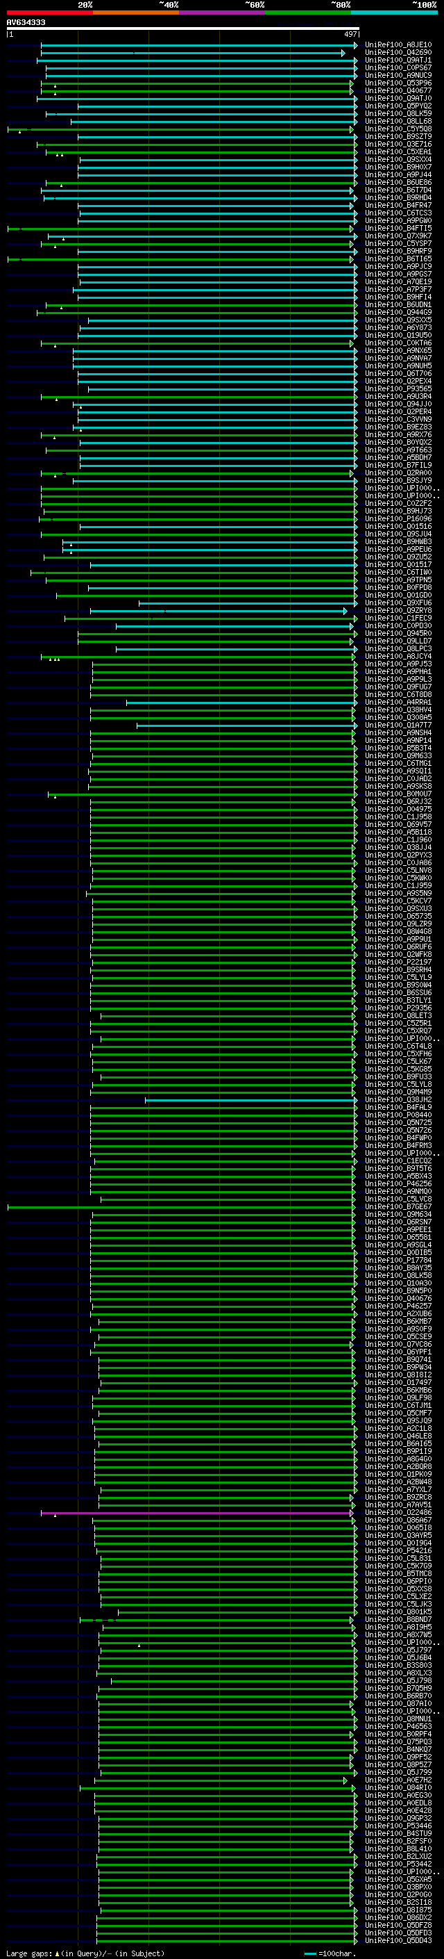444x1959 pixels.
Task: Select the UniRef100_B6TI65 label
Action: click(398, 259)
